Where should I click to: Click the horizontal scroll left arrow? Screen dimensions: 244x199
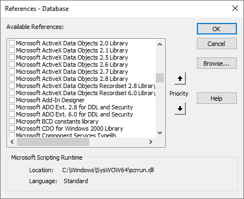click(x=12, y=142)
